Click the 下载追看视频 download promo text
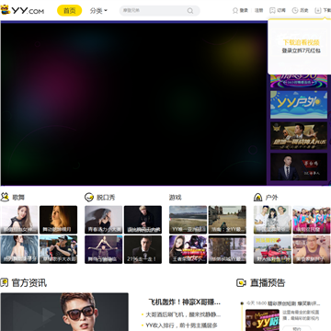The image size is (331, 331). (301, 42)
